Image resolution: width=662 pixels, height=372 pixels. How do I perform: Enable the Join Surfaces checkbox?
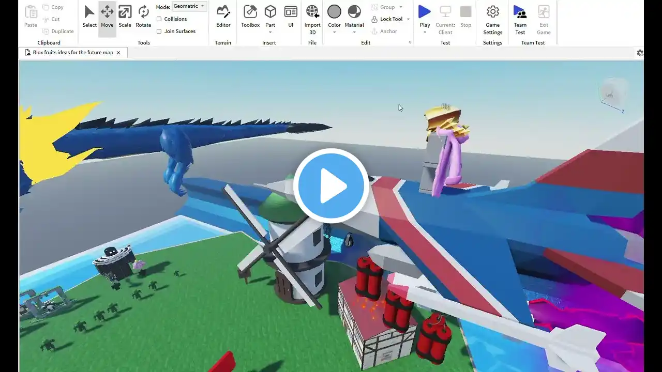pyautogui.click(x=159, y=31)
